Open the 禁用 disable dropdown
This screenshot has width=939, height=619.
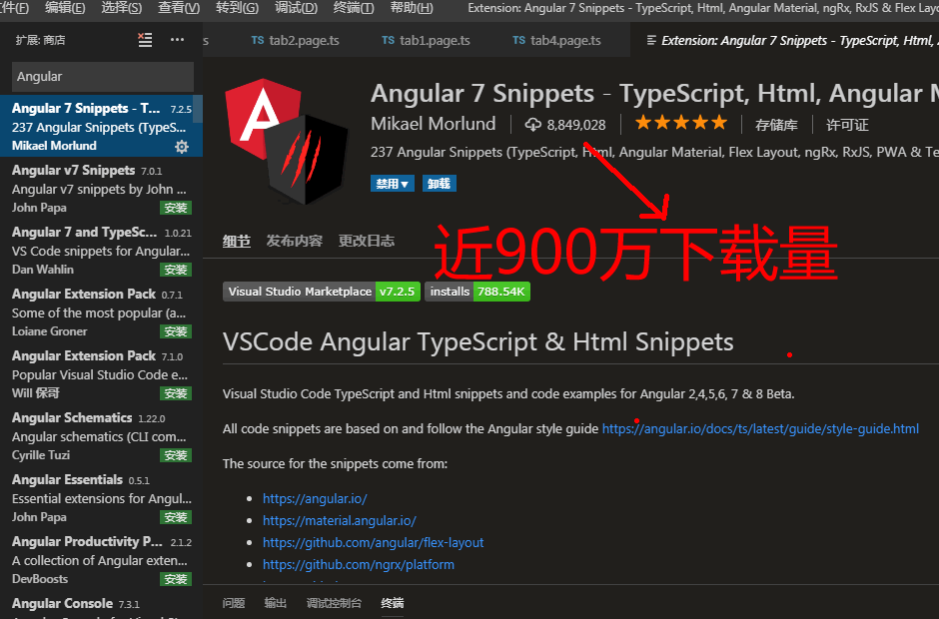(393, 184)
